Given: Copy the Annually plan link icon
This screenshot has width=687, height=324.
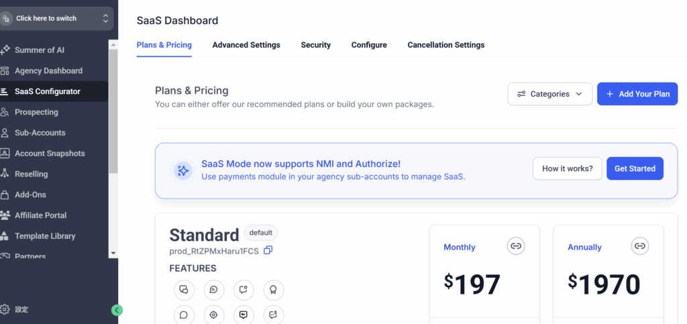Looking at the screenshot, I should click(639, 246).
